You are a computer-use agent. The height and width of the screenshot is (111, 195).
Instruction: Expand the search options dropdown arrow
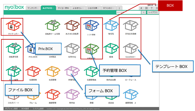pos(144,12)
